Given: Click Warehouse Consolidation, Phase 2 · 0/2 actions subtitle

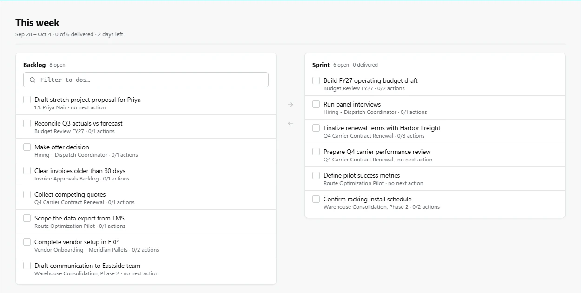Looking at the screenshot, I should pyautogui.click(x=382, y=207).
